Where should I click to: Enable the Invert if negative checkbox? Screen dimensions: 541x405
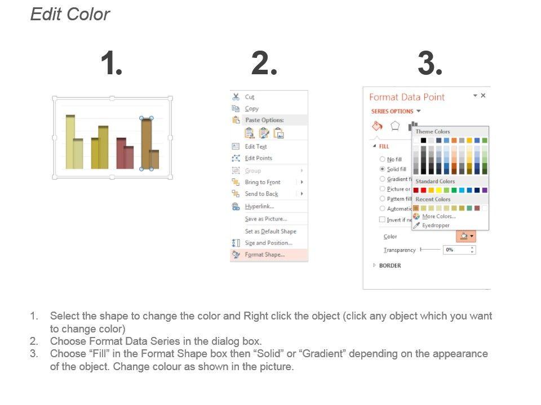coord(383,219)
